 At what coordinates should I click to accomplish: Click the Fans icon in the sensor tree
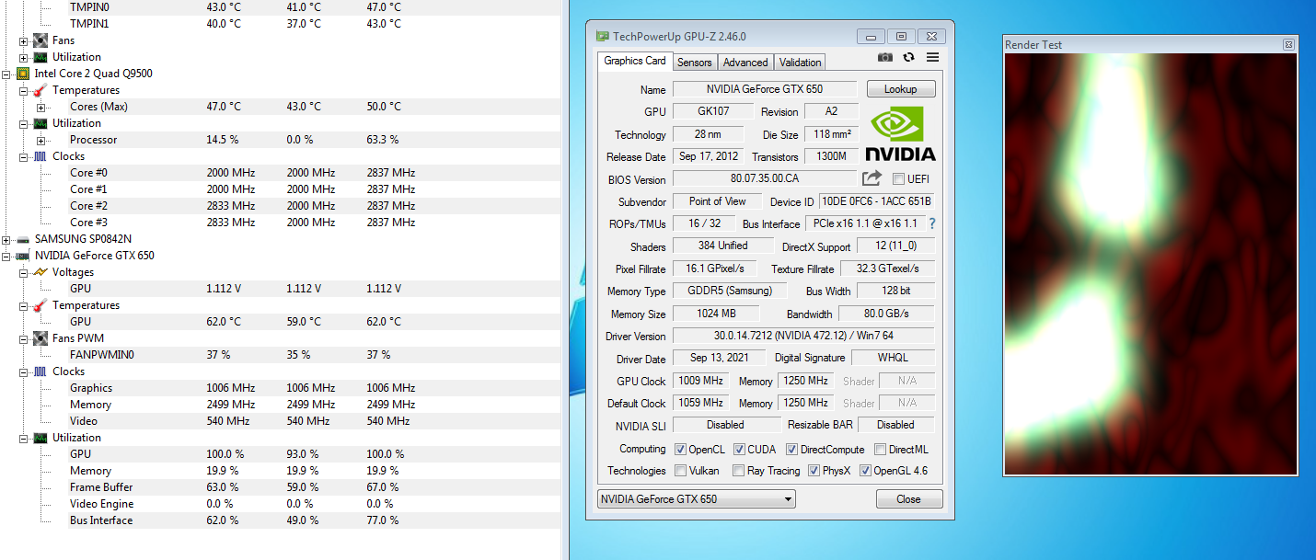point(40,40)
